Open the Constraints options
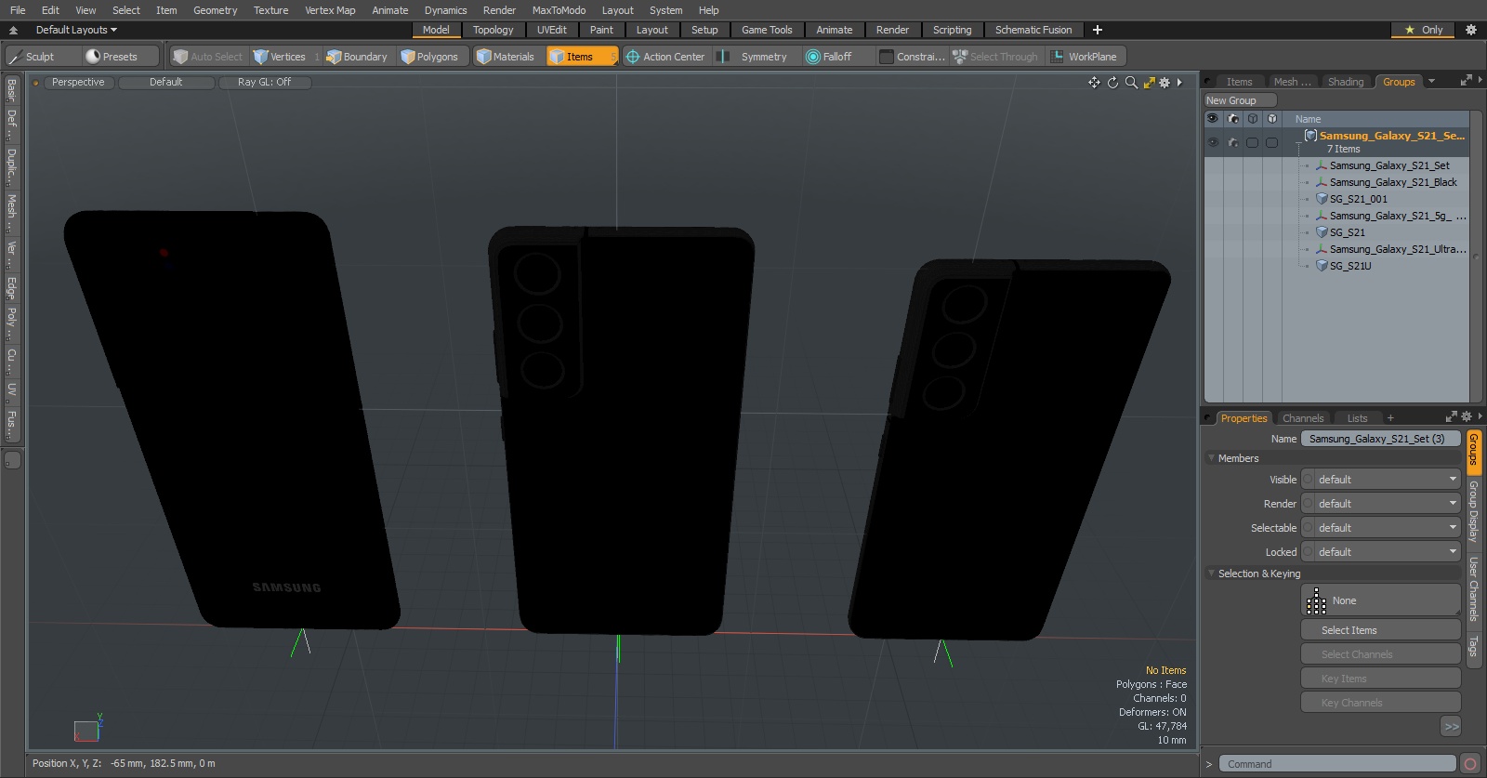1487x778 pixels. pyautogui.click(x=913, y=57)
